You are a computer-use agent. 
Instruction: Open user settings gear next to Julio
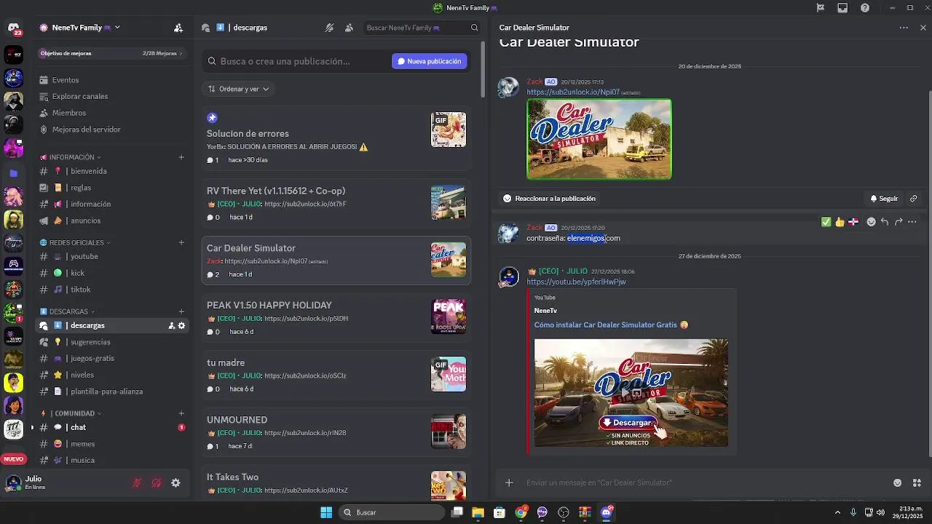coord(175,483)
